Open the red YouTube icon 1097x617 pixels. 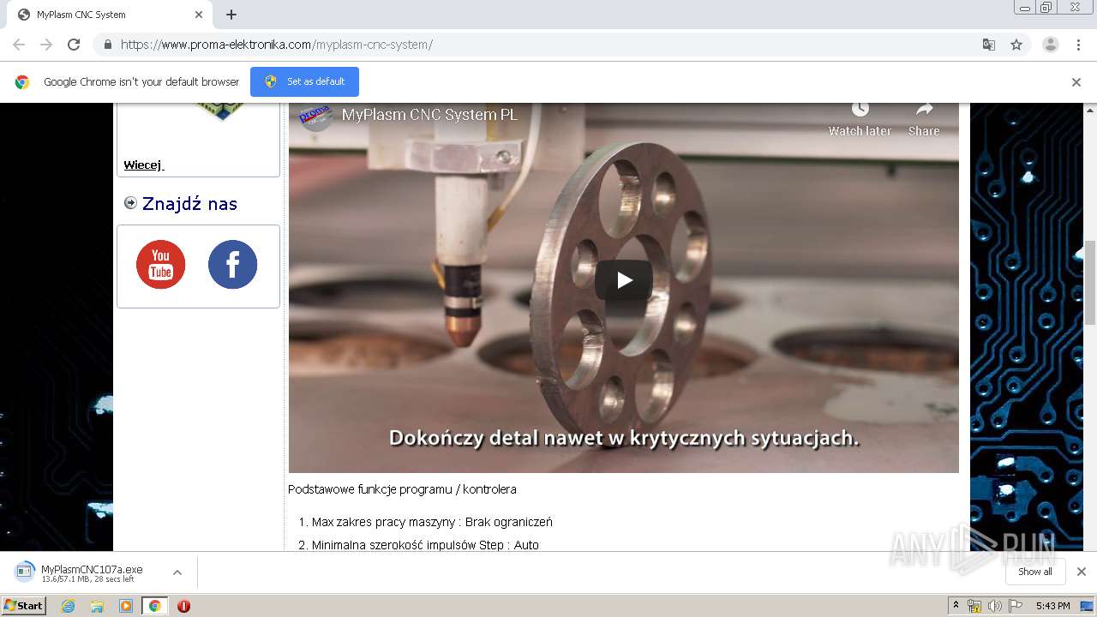click(160, 264)
